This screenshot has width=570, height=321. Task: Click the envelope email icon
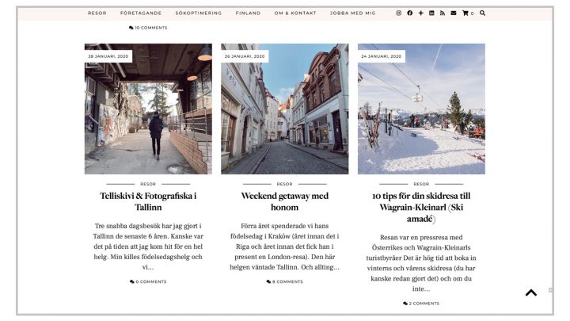coord(454,13)
